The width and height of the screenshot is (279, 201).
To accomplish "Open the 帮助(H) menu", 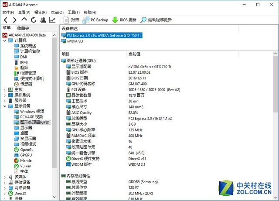I will pos(90,12).
